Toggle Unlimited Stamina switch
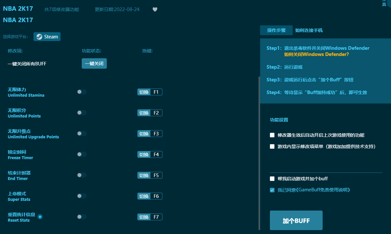Image resolution: width=391 pixels, height=234 pixels. [82, 92]
